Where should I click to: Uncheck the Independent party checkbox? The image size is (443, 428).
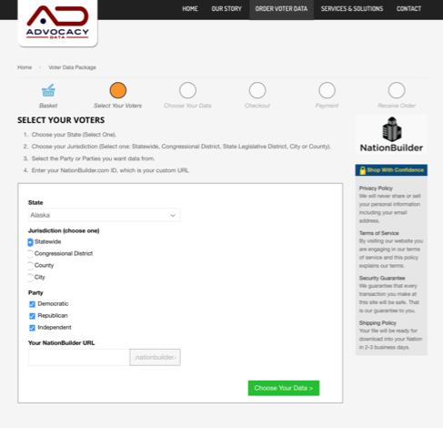32,328
